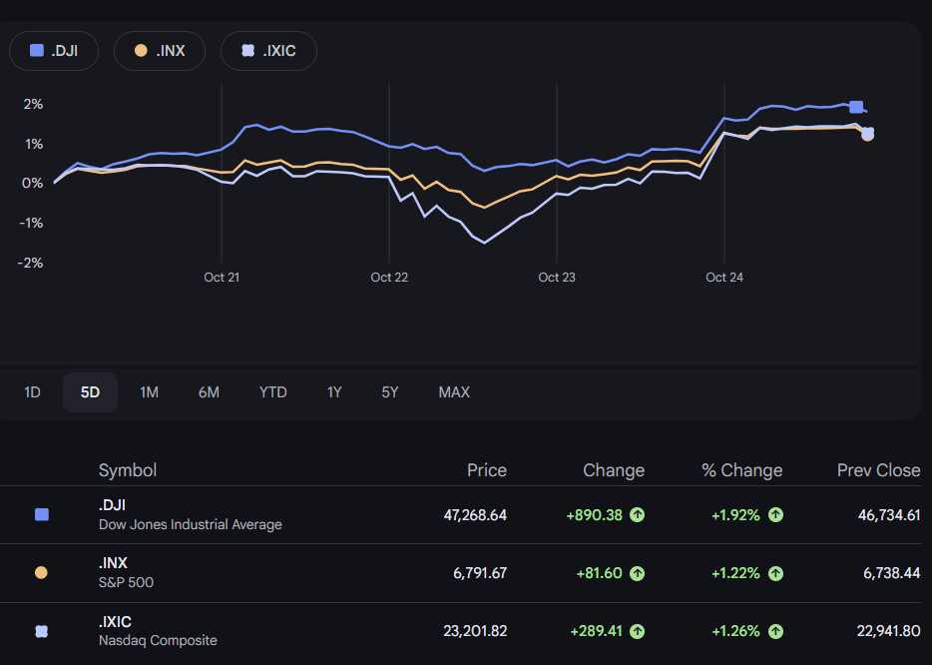The image size is (932, 665).
Task: Click the .DJI price 47,268.64
Action: [475, 515]
